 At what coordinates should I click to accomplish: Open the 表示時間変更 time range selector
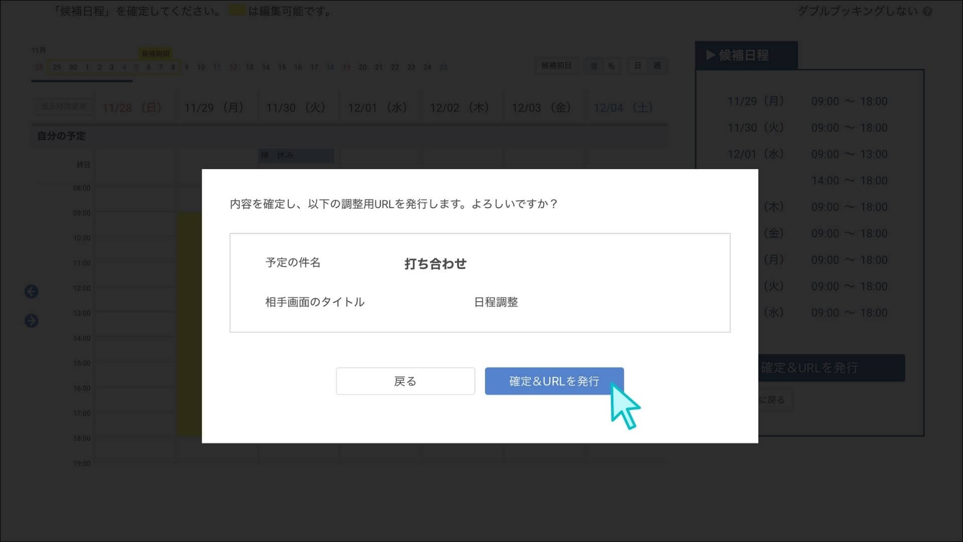(x=62, y=107)
